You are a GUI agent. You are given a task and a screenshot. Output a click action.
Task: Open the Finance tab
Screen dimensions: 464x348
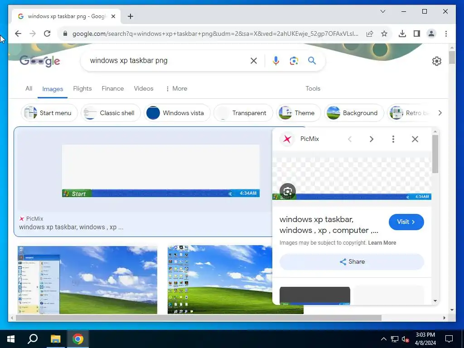pyautogui.click(x=113, y=88)
